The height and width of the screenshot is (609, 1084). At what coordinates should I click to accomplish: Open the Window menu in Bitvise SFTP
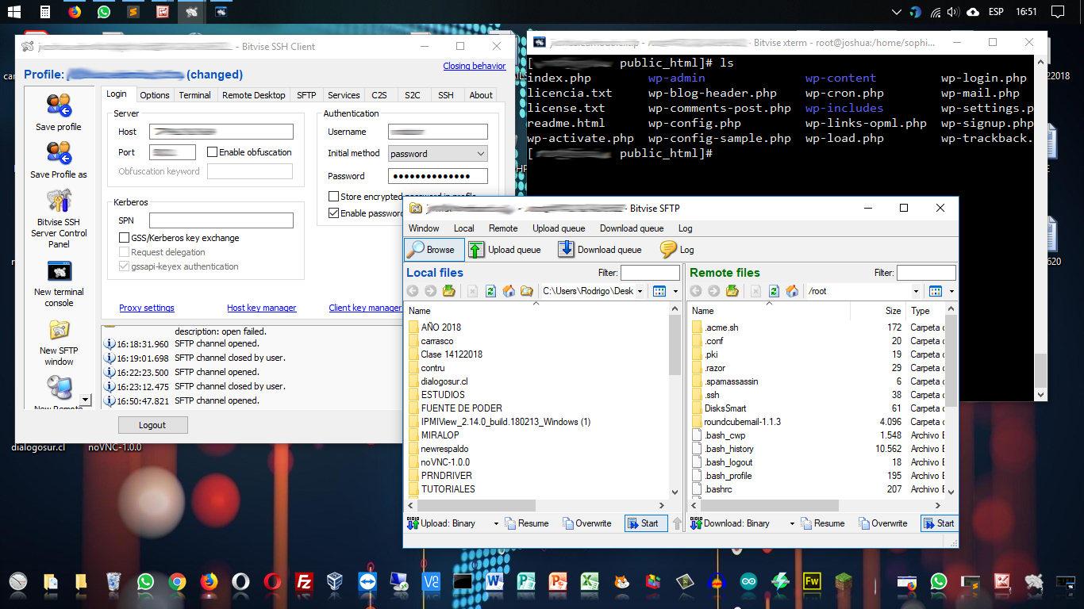click(424, 228)
